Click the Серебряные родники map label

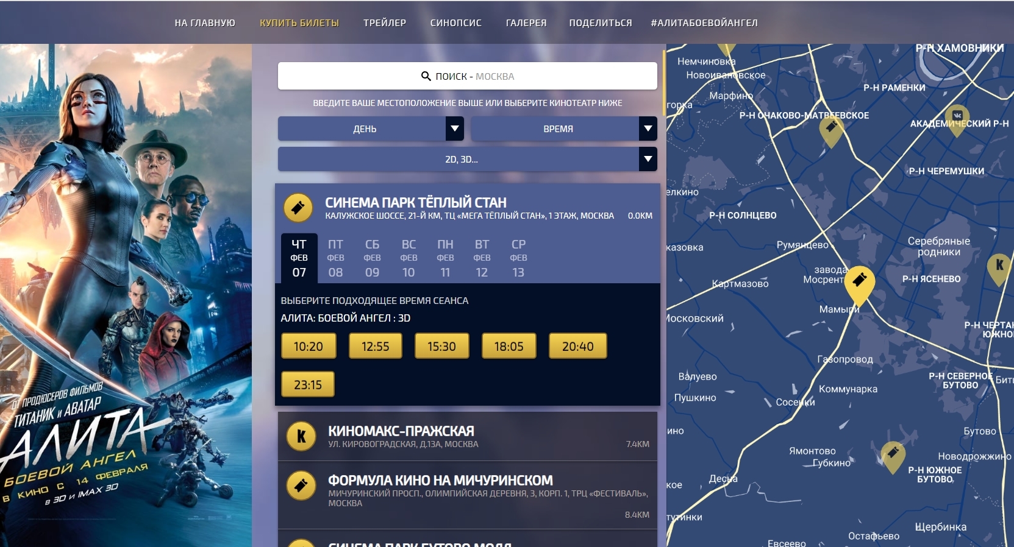[939, 247]
